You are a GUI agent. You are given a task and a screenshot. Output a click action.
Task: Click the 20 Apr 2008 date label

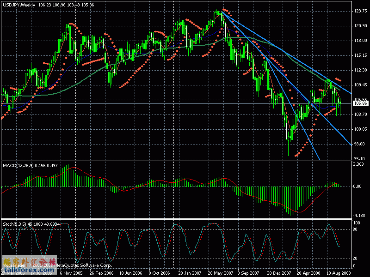(308, 273)
